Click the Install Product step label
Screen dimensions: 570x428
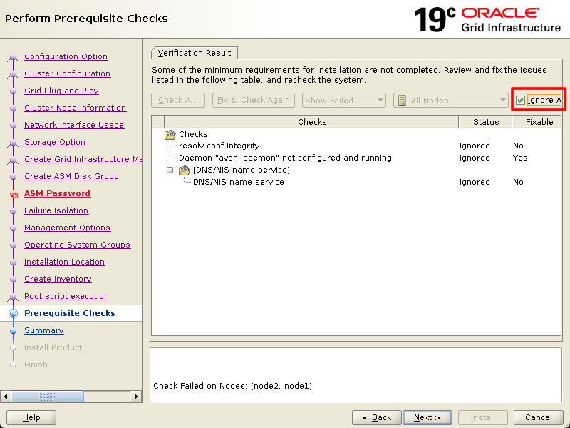point(53,347)
